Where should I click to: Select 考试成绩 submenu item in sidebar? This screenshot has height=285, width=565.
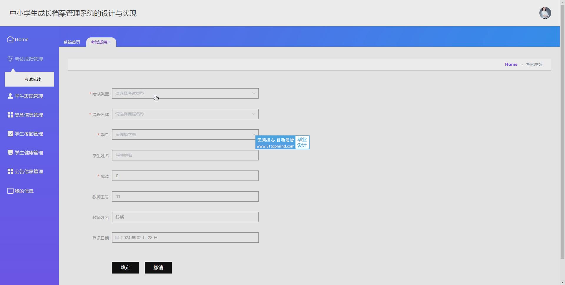32,79
